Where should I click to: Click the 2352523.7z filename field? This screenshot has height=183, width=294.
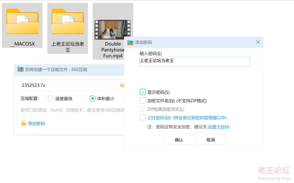72,85
